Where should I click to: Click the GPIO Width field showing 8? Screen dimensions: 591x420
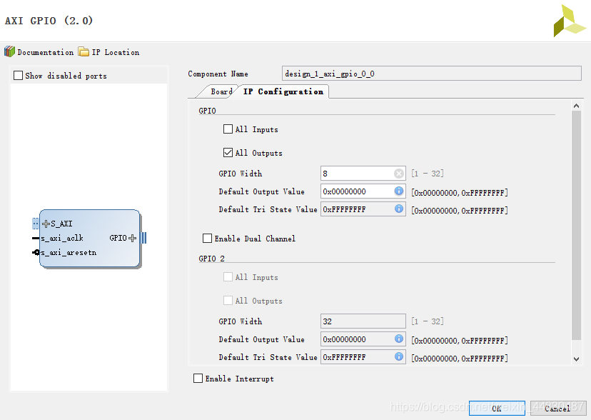click(x=363, y=174)
